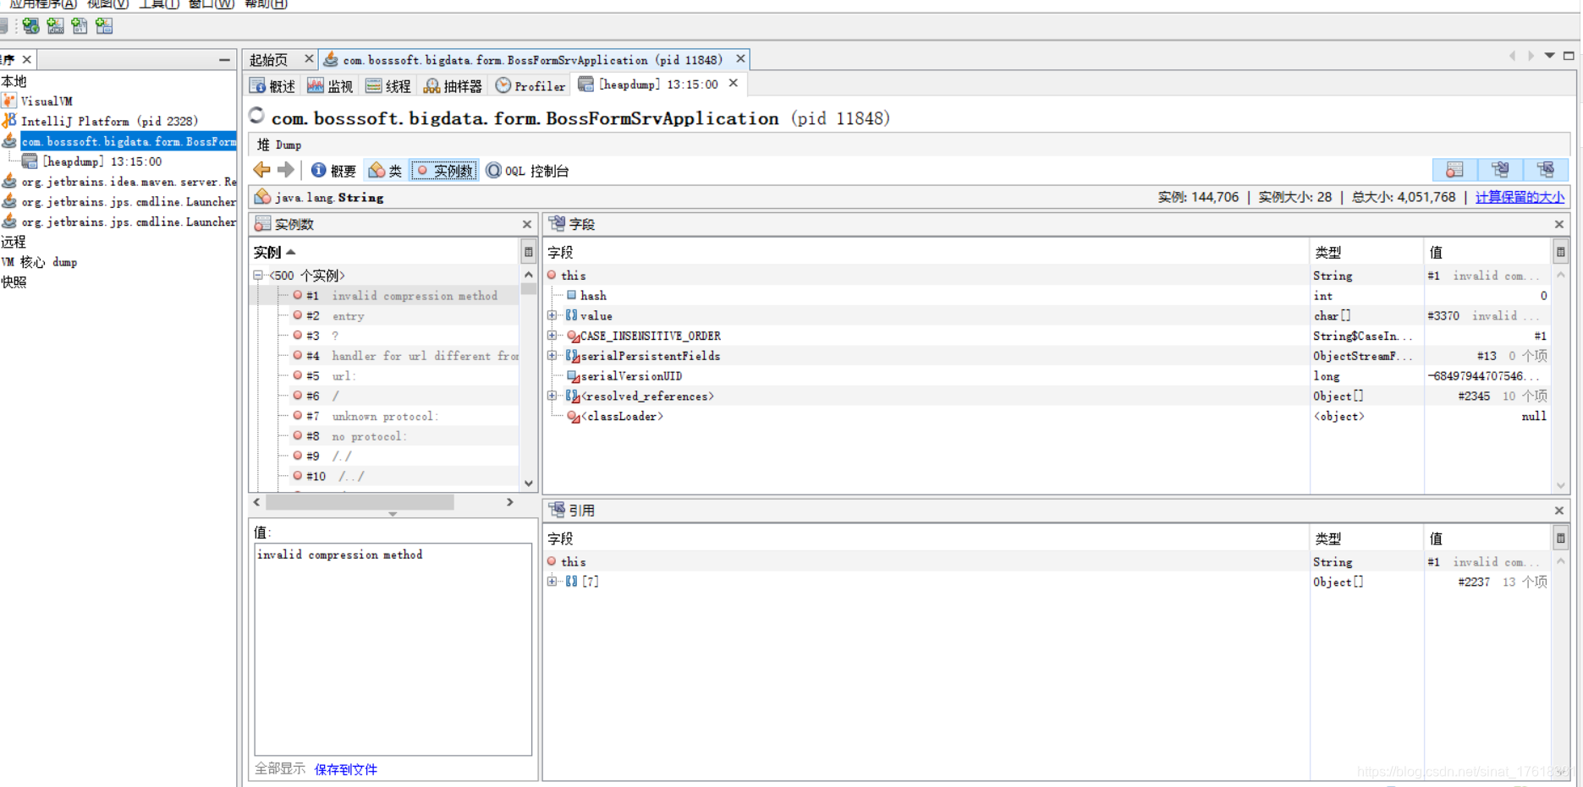Open column chooser in 字段 fields table
Screen dimensions: 1583x787
[1561, 252]
